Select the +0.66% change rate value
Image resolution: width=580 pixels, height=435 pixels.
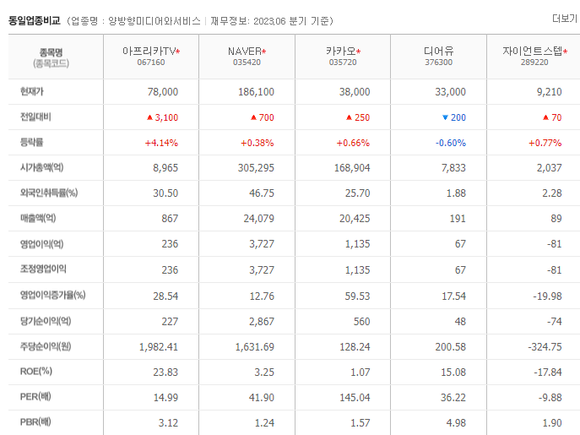(x=353, y=143)
